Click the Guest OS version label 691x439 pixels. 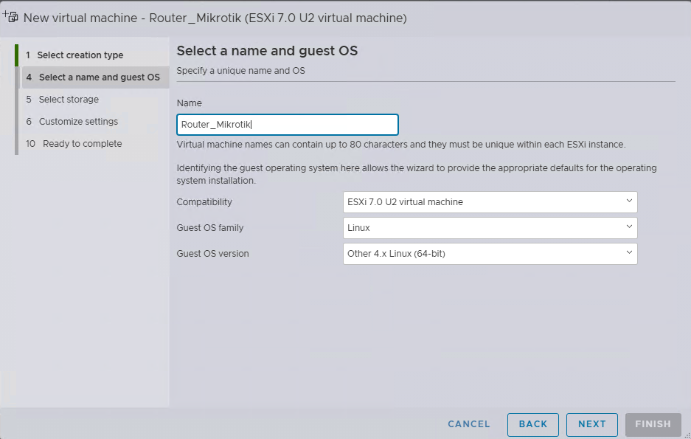click(212, 254)
